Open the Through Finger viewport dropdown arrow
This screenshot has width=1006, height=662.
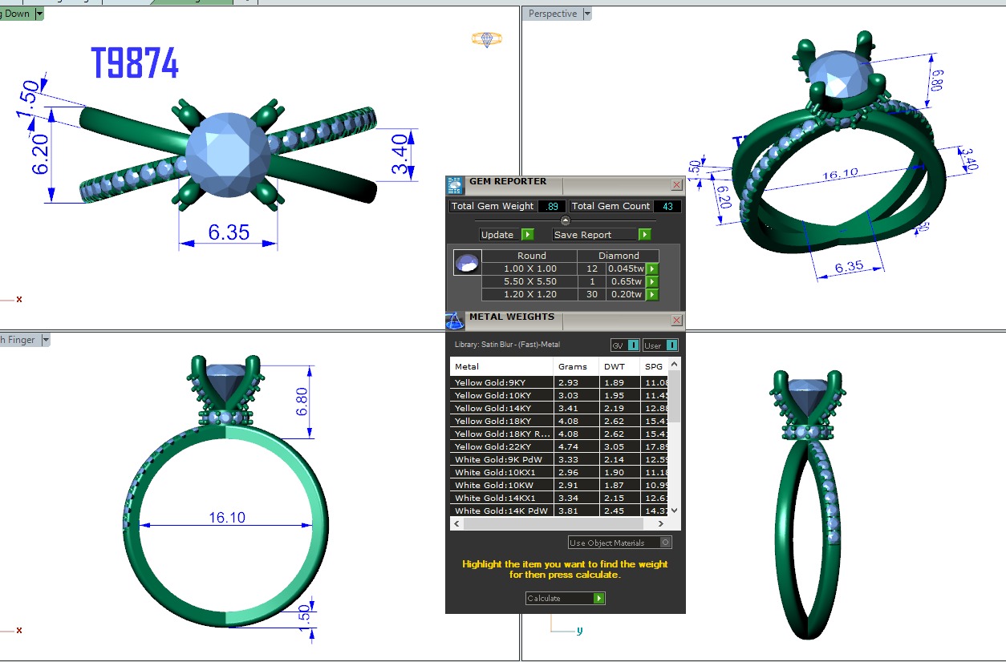coord(46,340)
